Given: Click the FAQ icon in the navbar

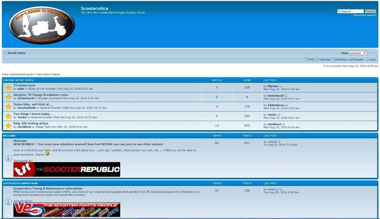Looking at the screenshot, I should [306, 60].
